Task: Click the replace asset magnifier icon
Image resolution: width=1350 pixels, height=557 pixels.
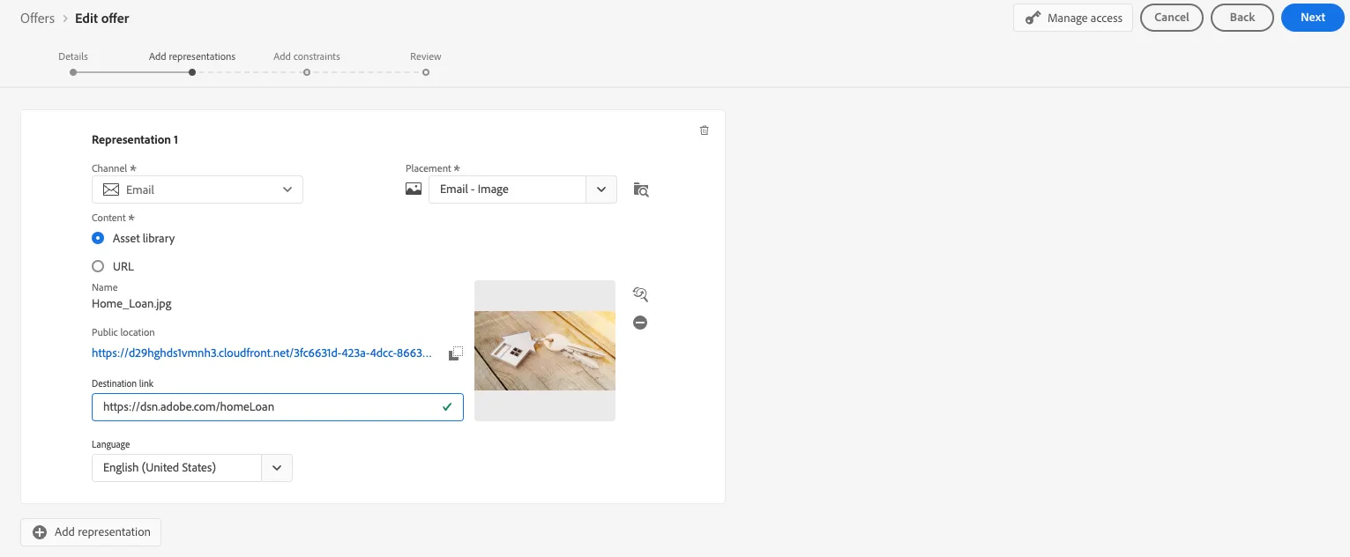Action: click(x=641, y=294)
